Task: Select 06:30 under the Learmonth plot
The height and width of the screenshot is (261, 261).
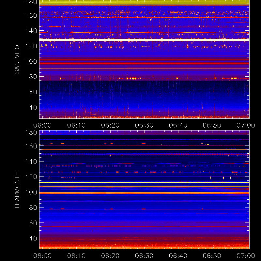Action: [144, 256]
